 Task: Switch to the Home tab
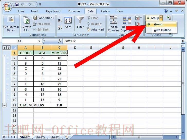pos(20,11)
